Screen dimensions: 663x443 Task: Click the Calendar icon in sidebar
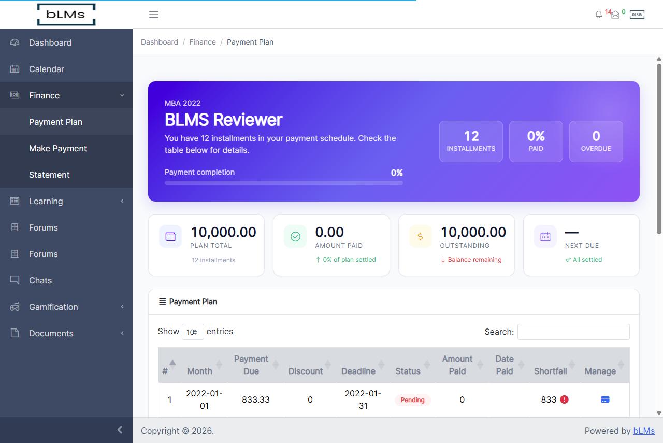pyautogui.click(x=15, y=69)
